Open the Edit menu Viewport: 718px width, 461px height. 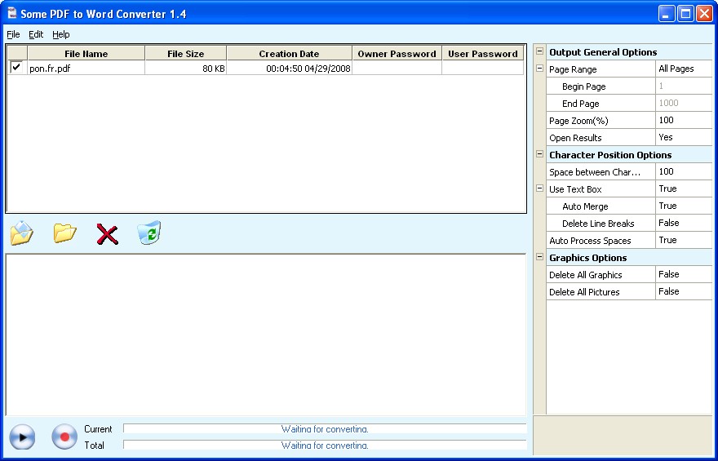36,34
